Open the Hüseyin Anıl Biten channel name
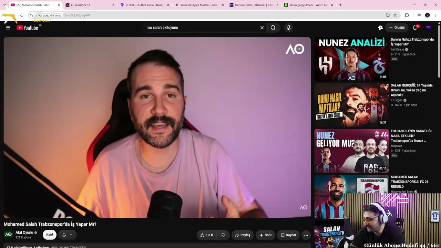Viewport: 441px width, 248px height. (402, 192)
